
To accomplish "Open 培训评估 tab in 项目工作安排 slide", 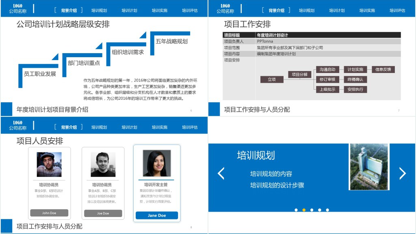I will point(397,11).
